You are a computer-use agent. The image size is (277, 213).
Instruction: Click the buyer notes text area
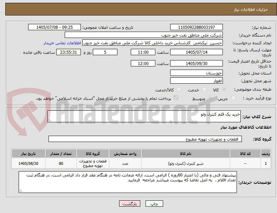point(128,182)
